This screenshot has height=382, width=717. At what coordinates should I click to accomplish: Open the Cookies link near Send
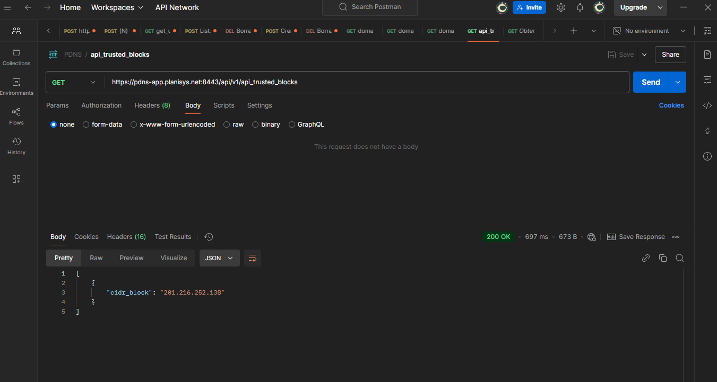pyautogui.click(x=671, y=105)
